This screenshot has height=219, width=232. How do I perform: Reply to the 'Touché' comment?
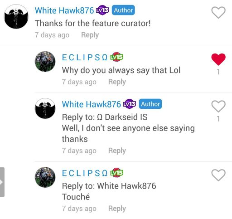(117, 209)
